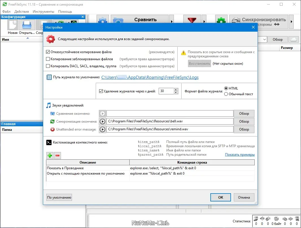The height and width of the screenshot is (228, 301).
Task: Click empty sound path field for Сравнение окончено
Action: click(170, 114)
